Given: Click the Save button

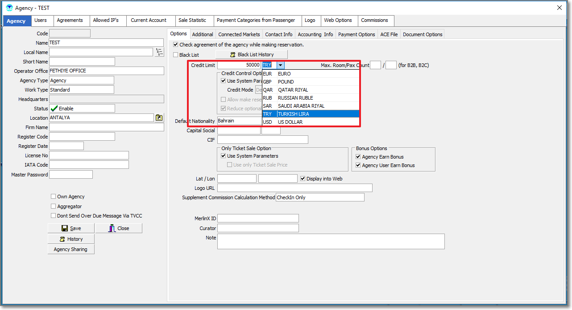Looking at the screenshot, I should [x=71, y=228].
